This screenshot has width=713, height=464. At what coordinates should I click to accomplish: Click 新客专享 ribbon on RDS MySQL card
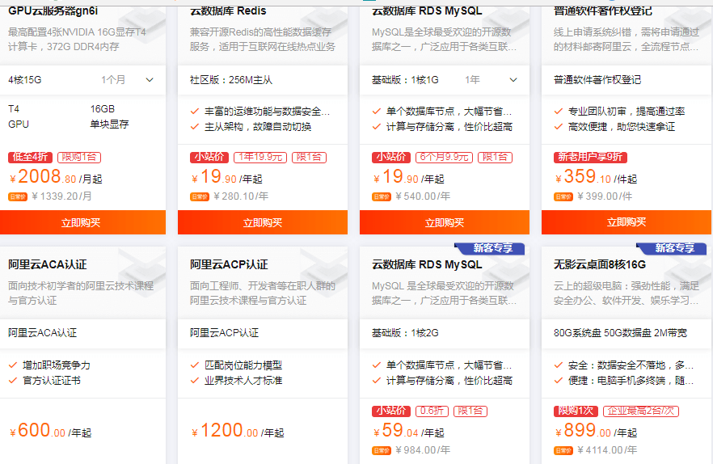click(490, 248)
